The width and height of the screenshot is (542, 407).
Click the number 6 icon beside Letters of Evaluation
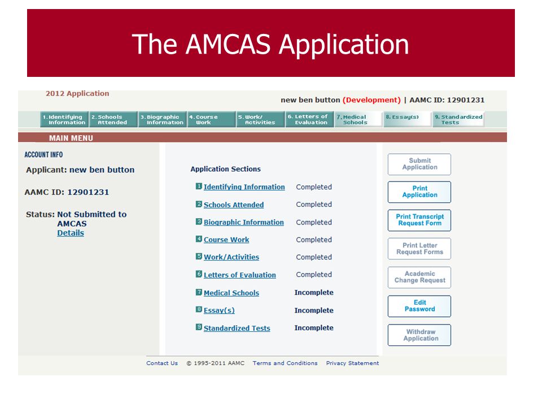199,274
